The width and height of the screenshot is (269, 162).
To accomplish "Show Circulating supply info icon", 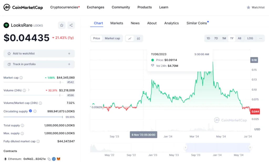I will pyautogui.click(x=35, y=111).
